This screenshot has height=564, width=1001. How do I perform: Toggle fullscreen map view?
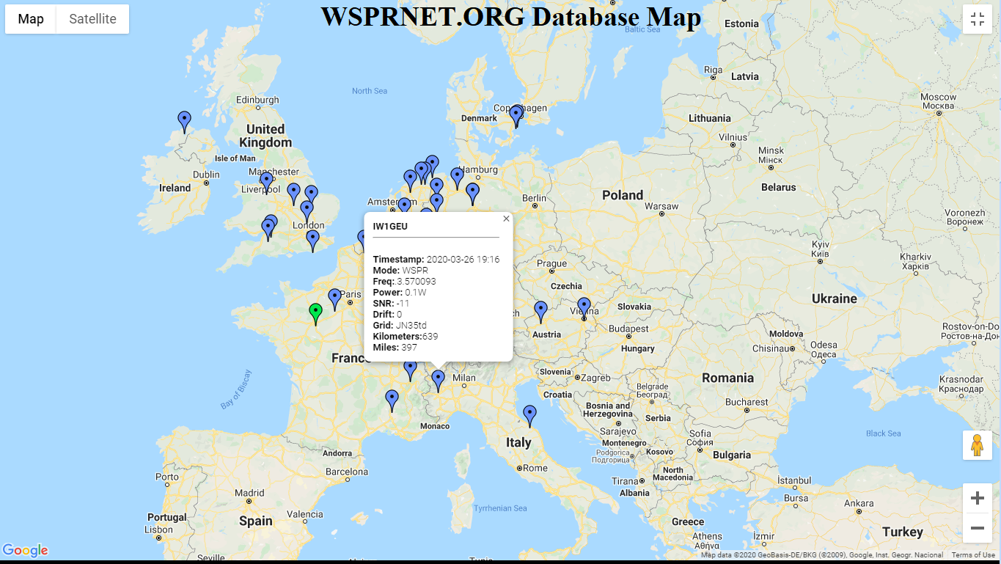click(x=978, y=19)
